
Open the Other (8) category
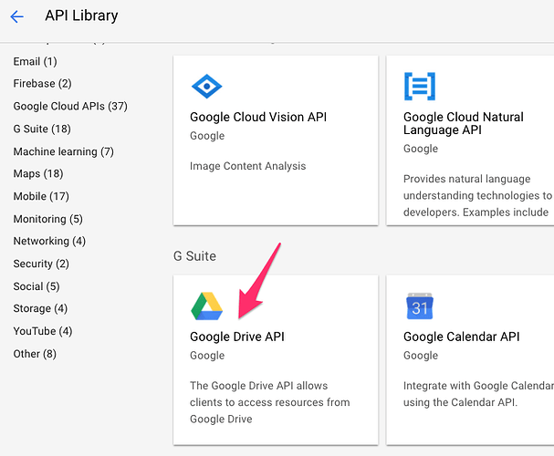pos(35,354)
